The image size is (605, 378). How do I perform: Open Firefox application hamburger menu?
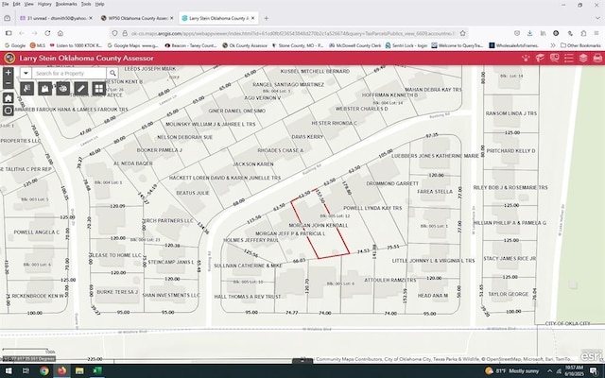[596, 33]
